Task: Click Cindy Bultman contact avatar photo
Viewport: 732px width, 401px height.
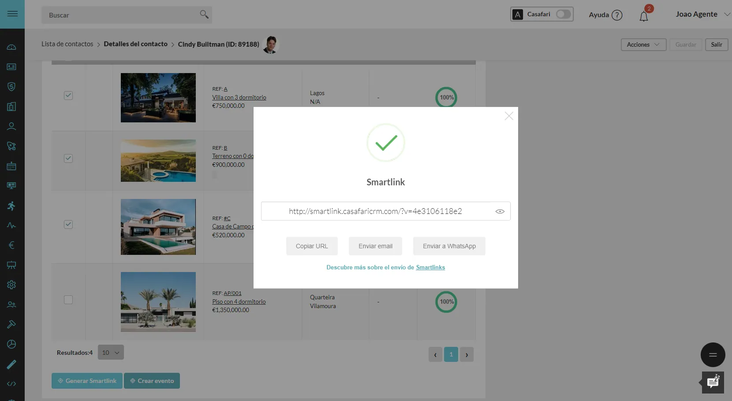Action: pyautogui.click(x=270, y=44)
